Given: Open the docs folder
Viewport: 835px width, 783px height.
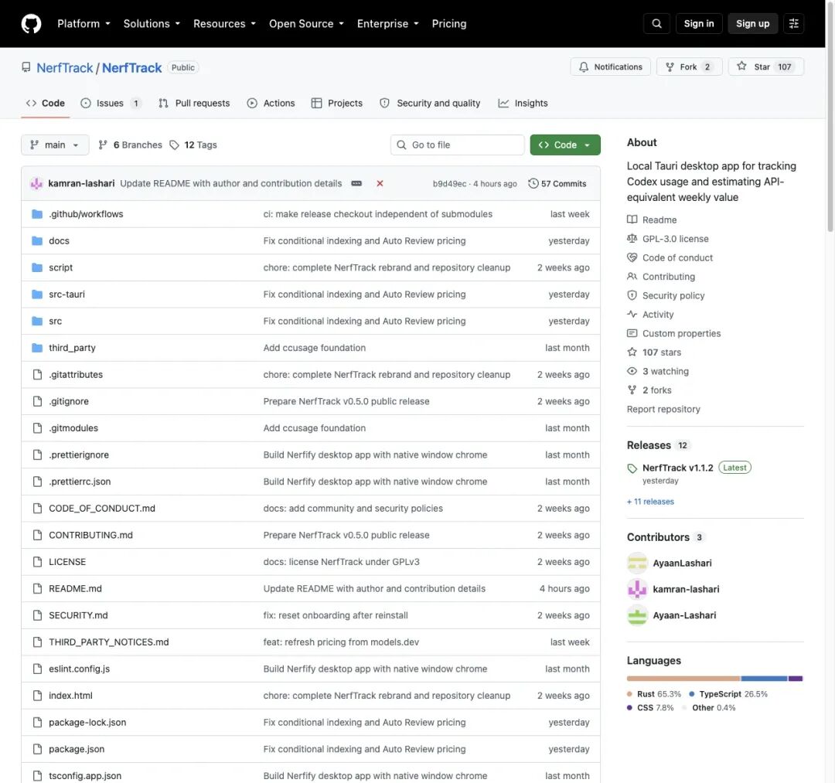Looking at the screenshot, I should click(x=59, y=240).
